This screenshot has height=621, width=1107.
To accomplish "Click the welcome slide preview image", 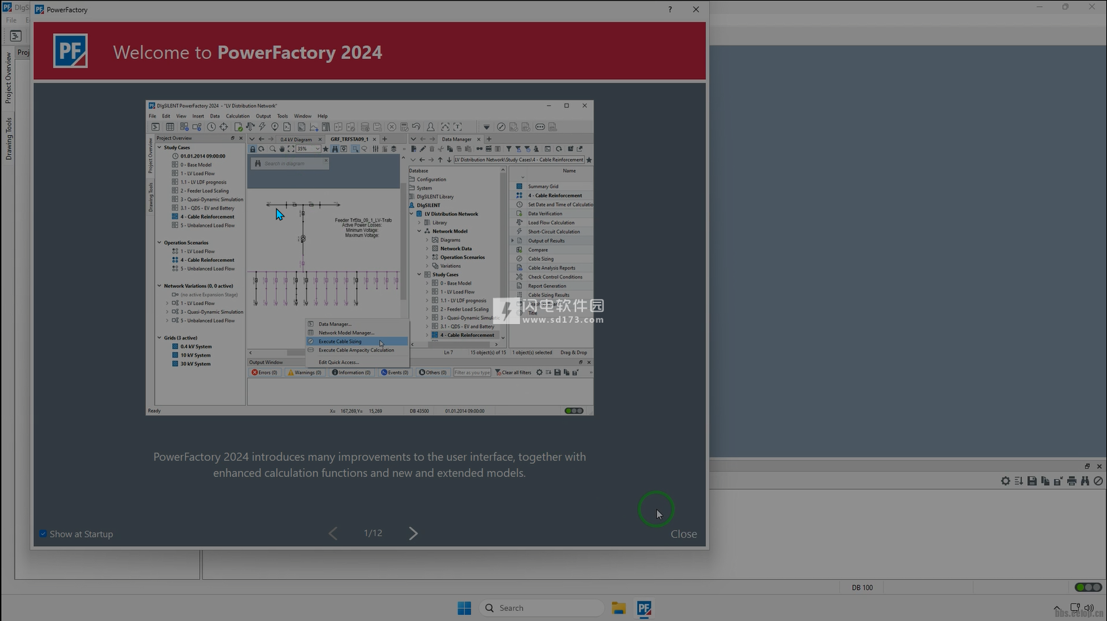I will 369,257.
